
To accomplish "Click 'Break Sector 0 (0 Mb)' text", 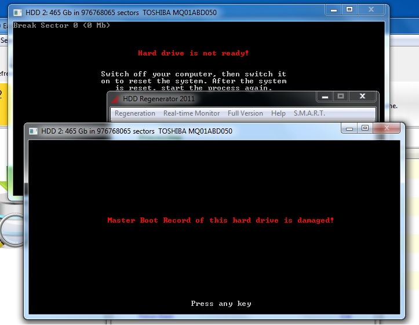I will point(61,25).
